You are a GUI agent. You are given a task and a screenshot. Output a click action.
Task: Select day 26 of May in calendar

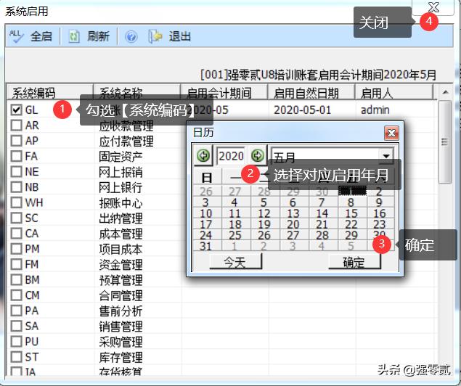coord(264,235)
